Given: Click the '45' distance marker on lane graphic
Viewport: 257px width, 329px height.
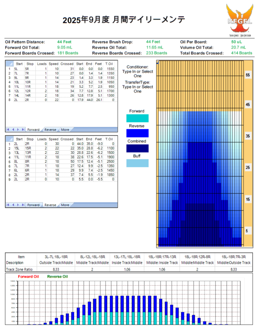Looking at the screenshot, I should pyautogui.click(x=248, y=105).
